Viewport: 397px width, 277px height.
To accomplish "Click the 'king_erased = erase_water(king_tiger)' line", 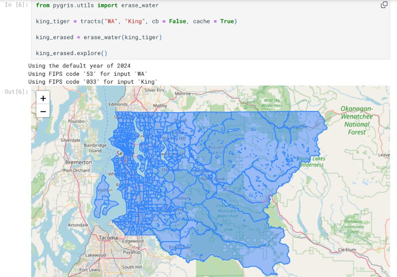I will click(x=99, y=37).
